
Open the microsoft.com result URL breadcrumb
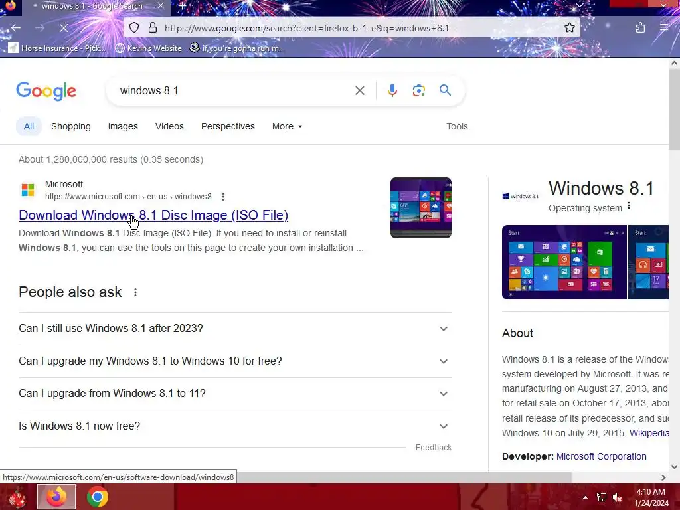tap(128, 197)
